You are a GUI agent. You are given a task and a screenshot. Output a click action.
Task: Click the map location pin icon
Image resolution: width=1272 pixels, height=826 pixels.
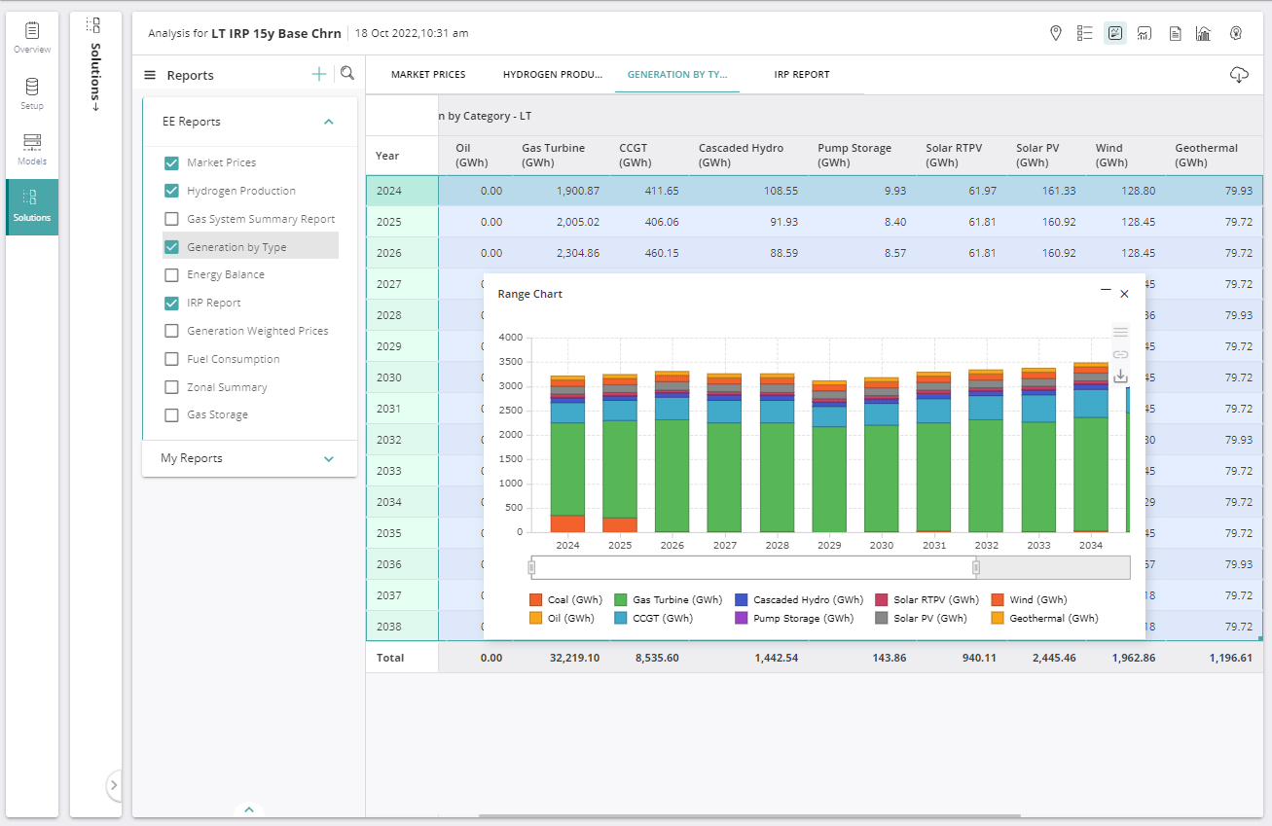[1056, 33]
